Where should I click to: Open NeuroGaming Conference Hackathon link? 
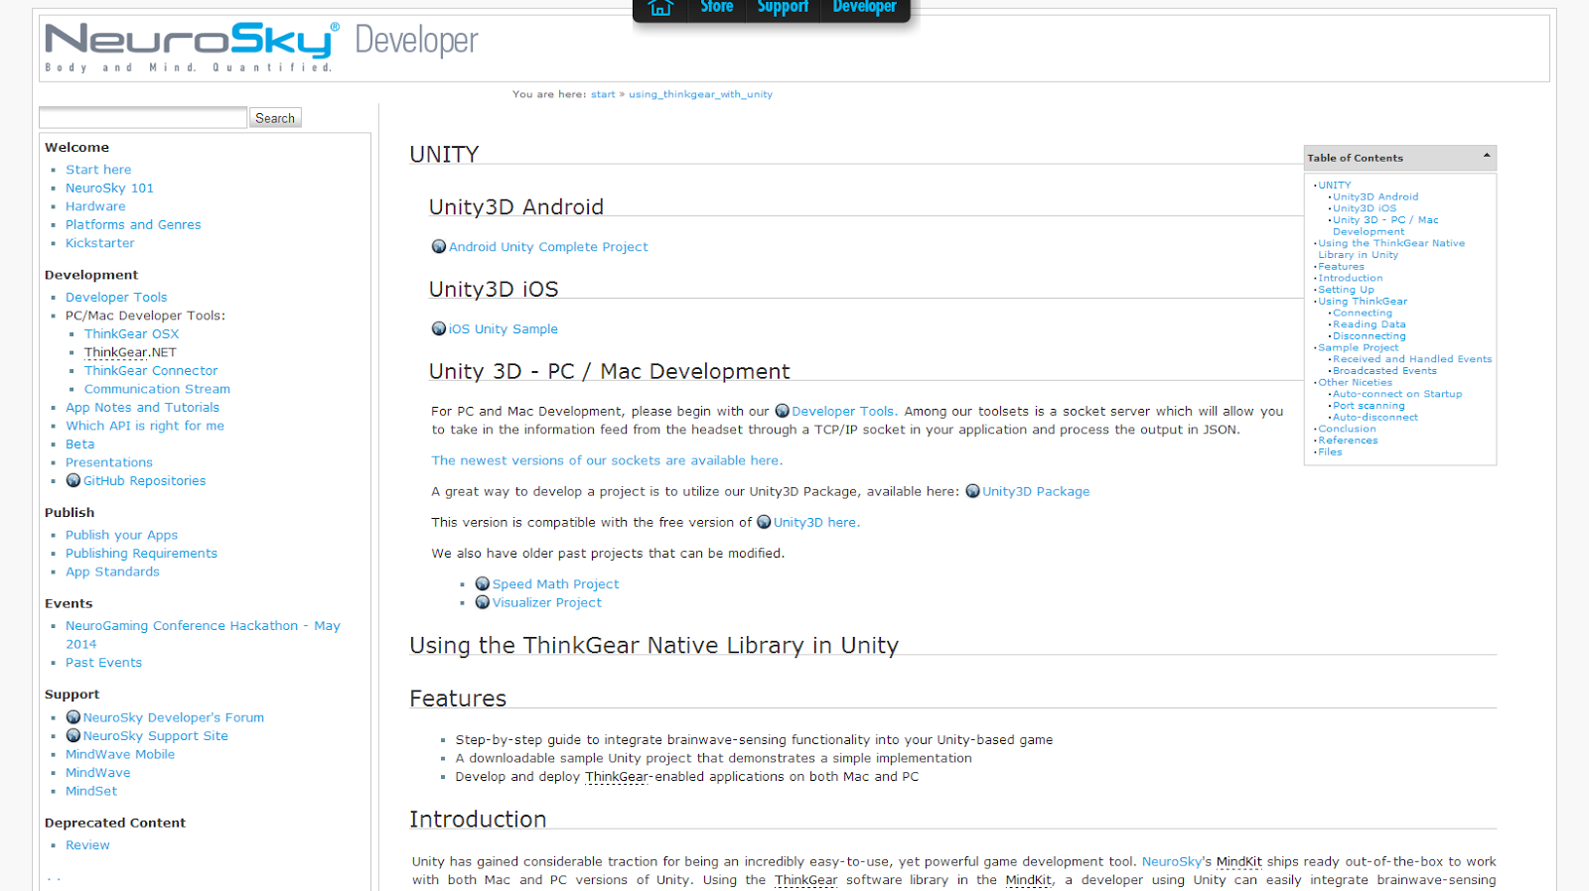[x=203, y=635]
